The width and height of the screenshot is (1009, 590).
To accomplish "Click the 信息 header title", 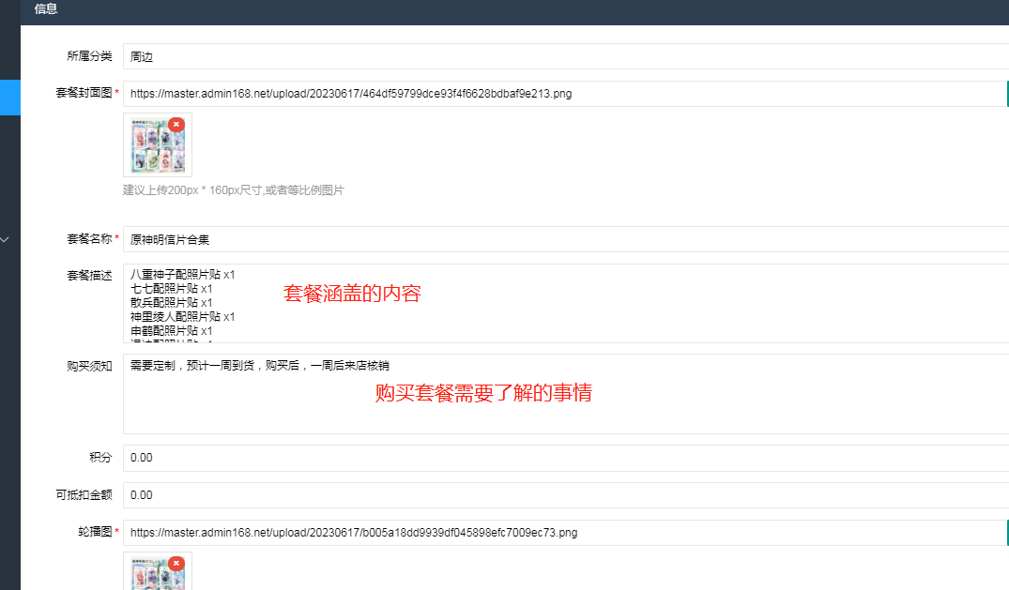I will [x=46, y=9].
